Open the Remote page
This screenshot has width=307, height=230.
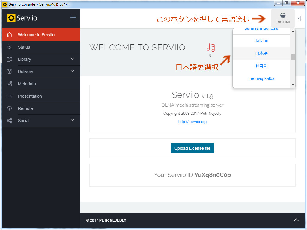(x=41, y=108)
